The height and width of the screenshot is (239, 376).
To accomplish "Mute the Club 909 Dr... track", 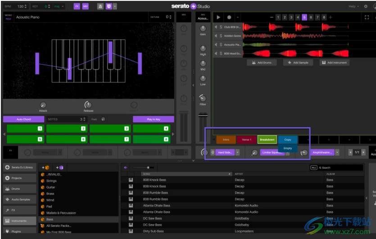I will [216, 27].
